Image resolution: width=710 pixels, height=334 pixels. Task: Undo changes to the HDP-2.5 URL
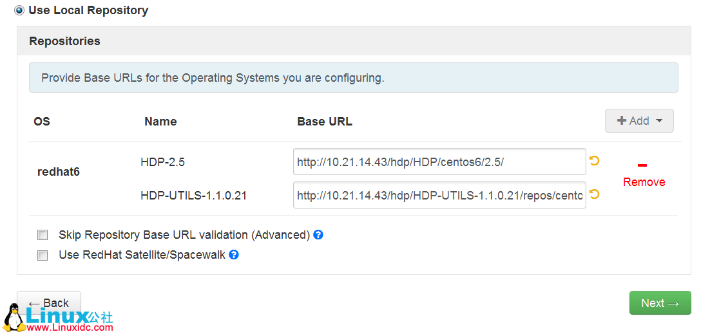click(x=595, y=161)
